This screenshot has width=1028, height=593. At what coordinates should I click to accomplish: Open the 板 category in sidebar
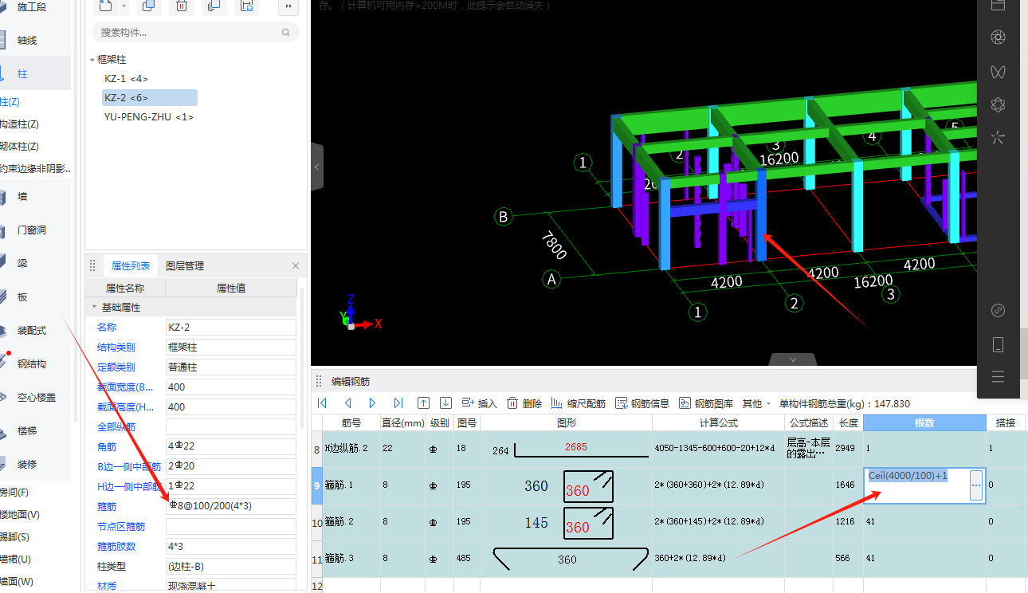(x=22, y=297)
